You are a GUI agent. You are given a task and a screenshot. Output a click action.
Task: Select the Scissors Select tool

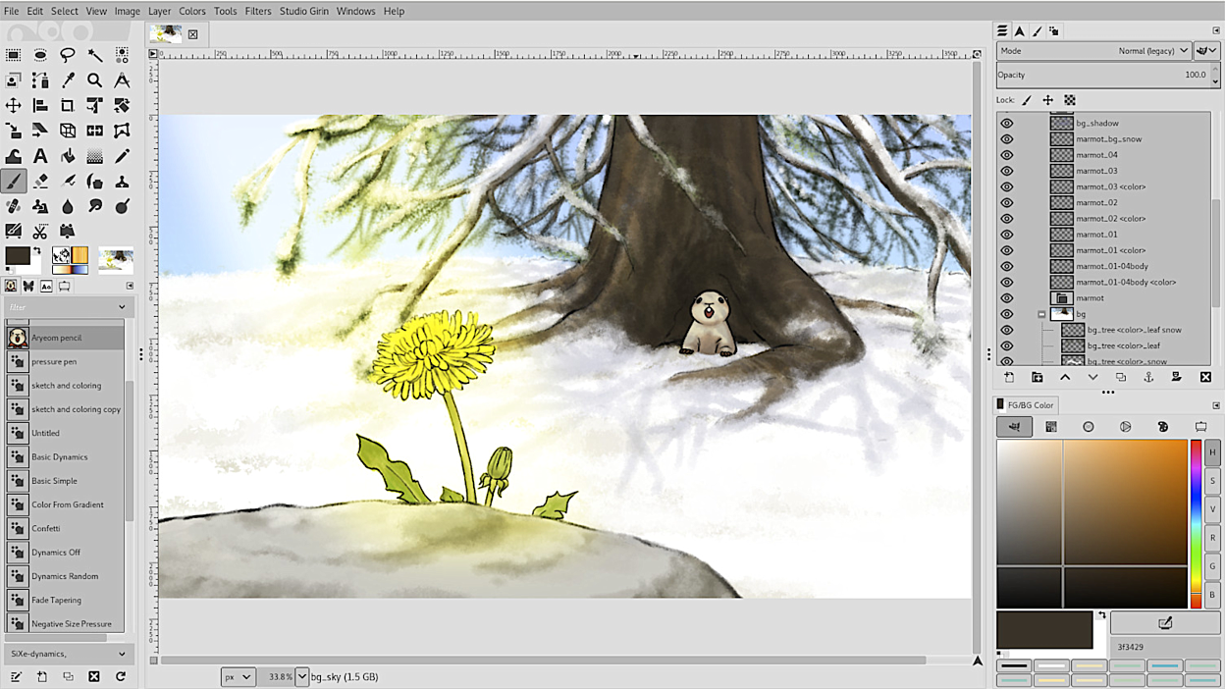[40, 232]
